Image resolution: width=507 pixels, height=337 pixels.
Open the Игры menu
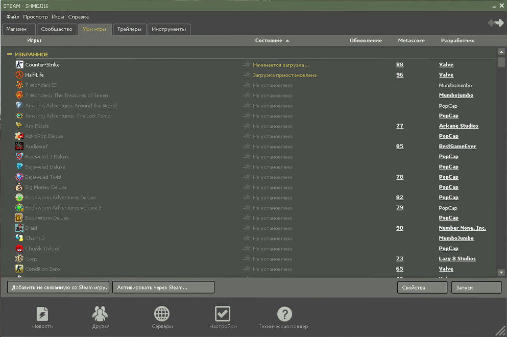(x=58, y=17)
